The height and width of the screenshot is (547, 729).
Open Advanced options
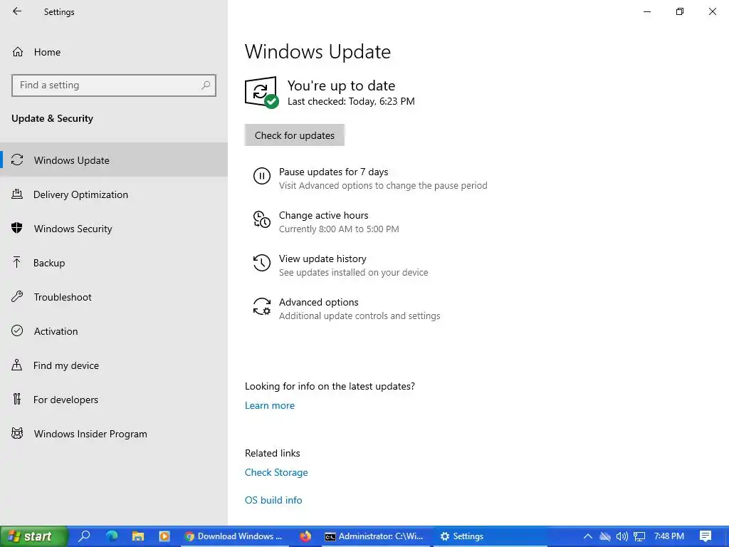click(347, 309)
